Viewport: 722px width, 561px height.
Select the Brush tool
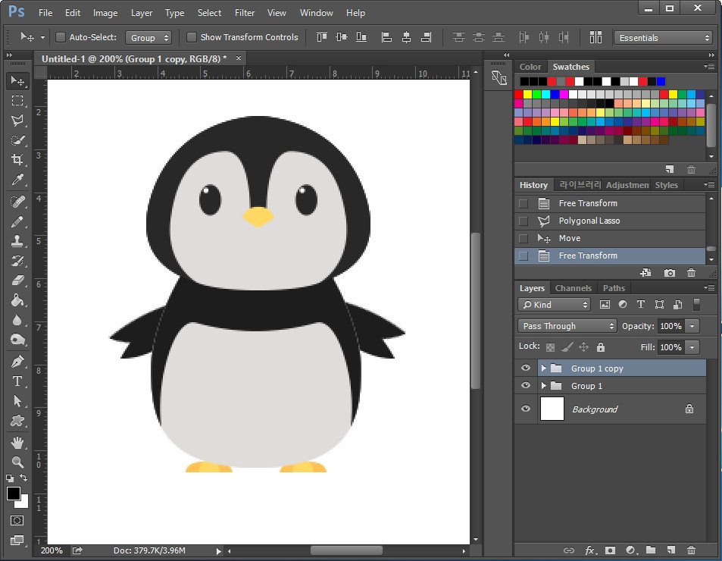[17, 221]
